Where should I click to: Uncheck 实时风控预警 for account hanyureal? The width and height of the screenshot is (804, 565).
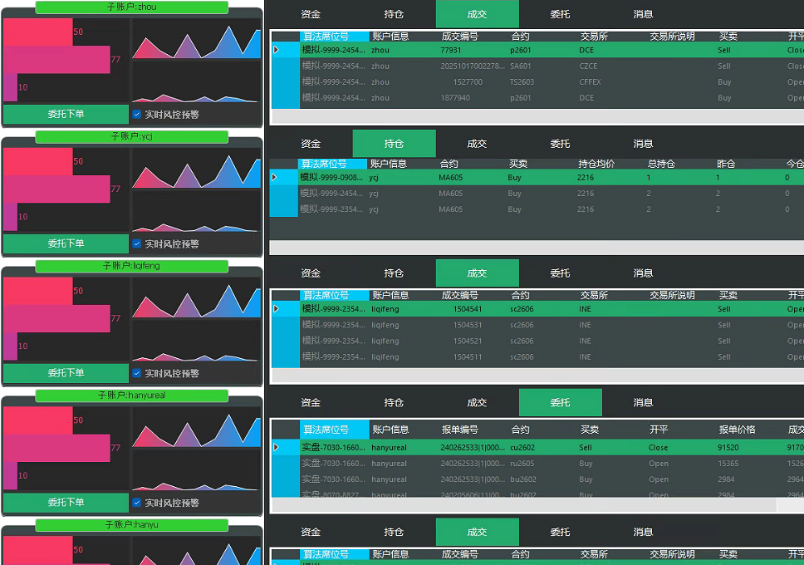coord(137,503)
